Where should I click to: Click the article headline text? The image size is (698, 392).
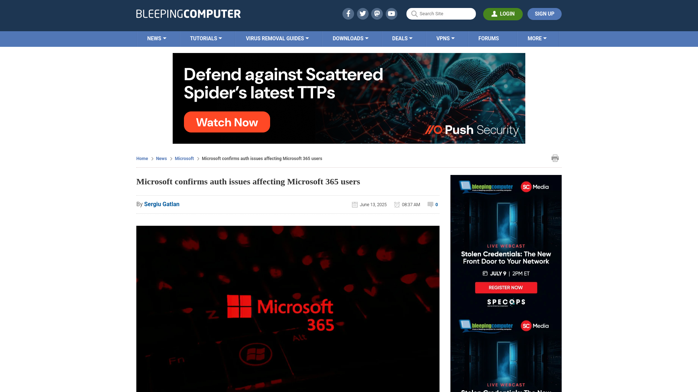[248, 181]
